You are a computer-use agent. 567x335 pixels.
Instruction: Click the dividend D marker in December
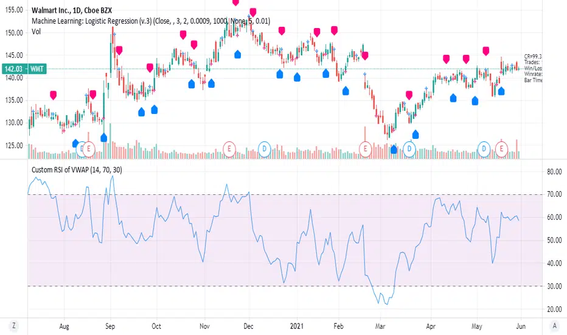point(264,149)
